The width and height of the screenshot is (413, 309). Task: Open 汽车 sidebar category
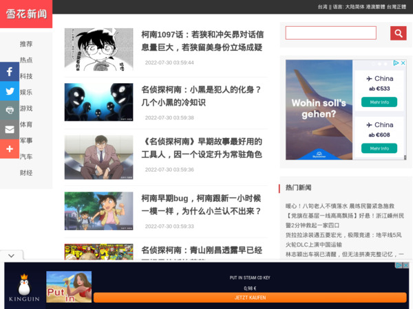[26, 157]
